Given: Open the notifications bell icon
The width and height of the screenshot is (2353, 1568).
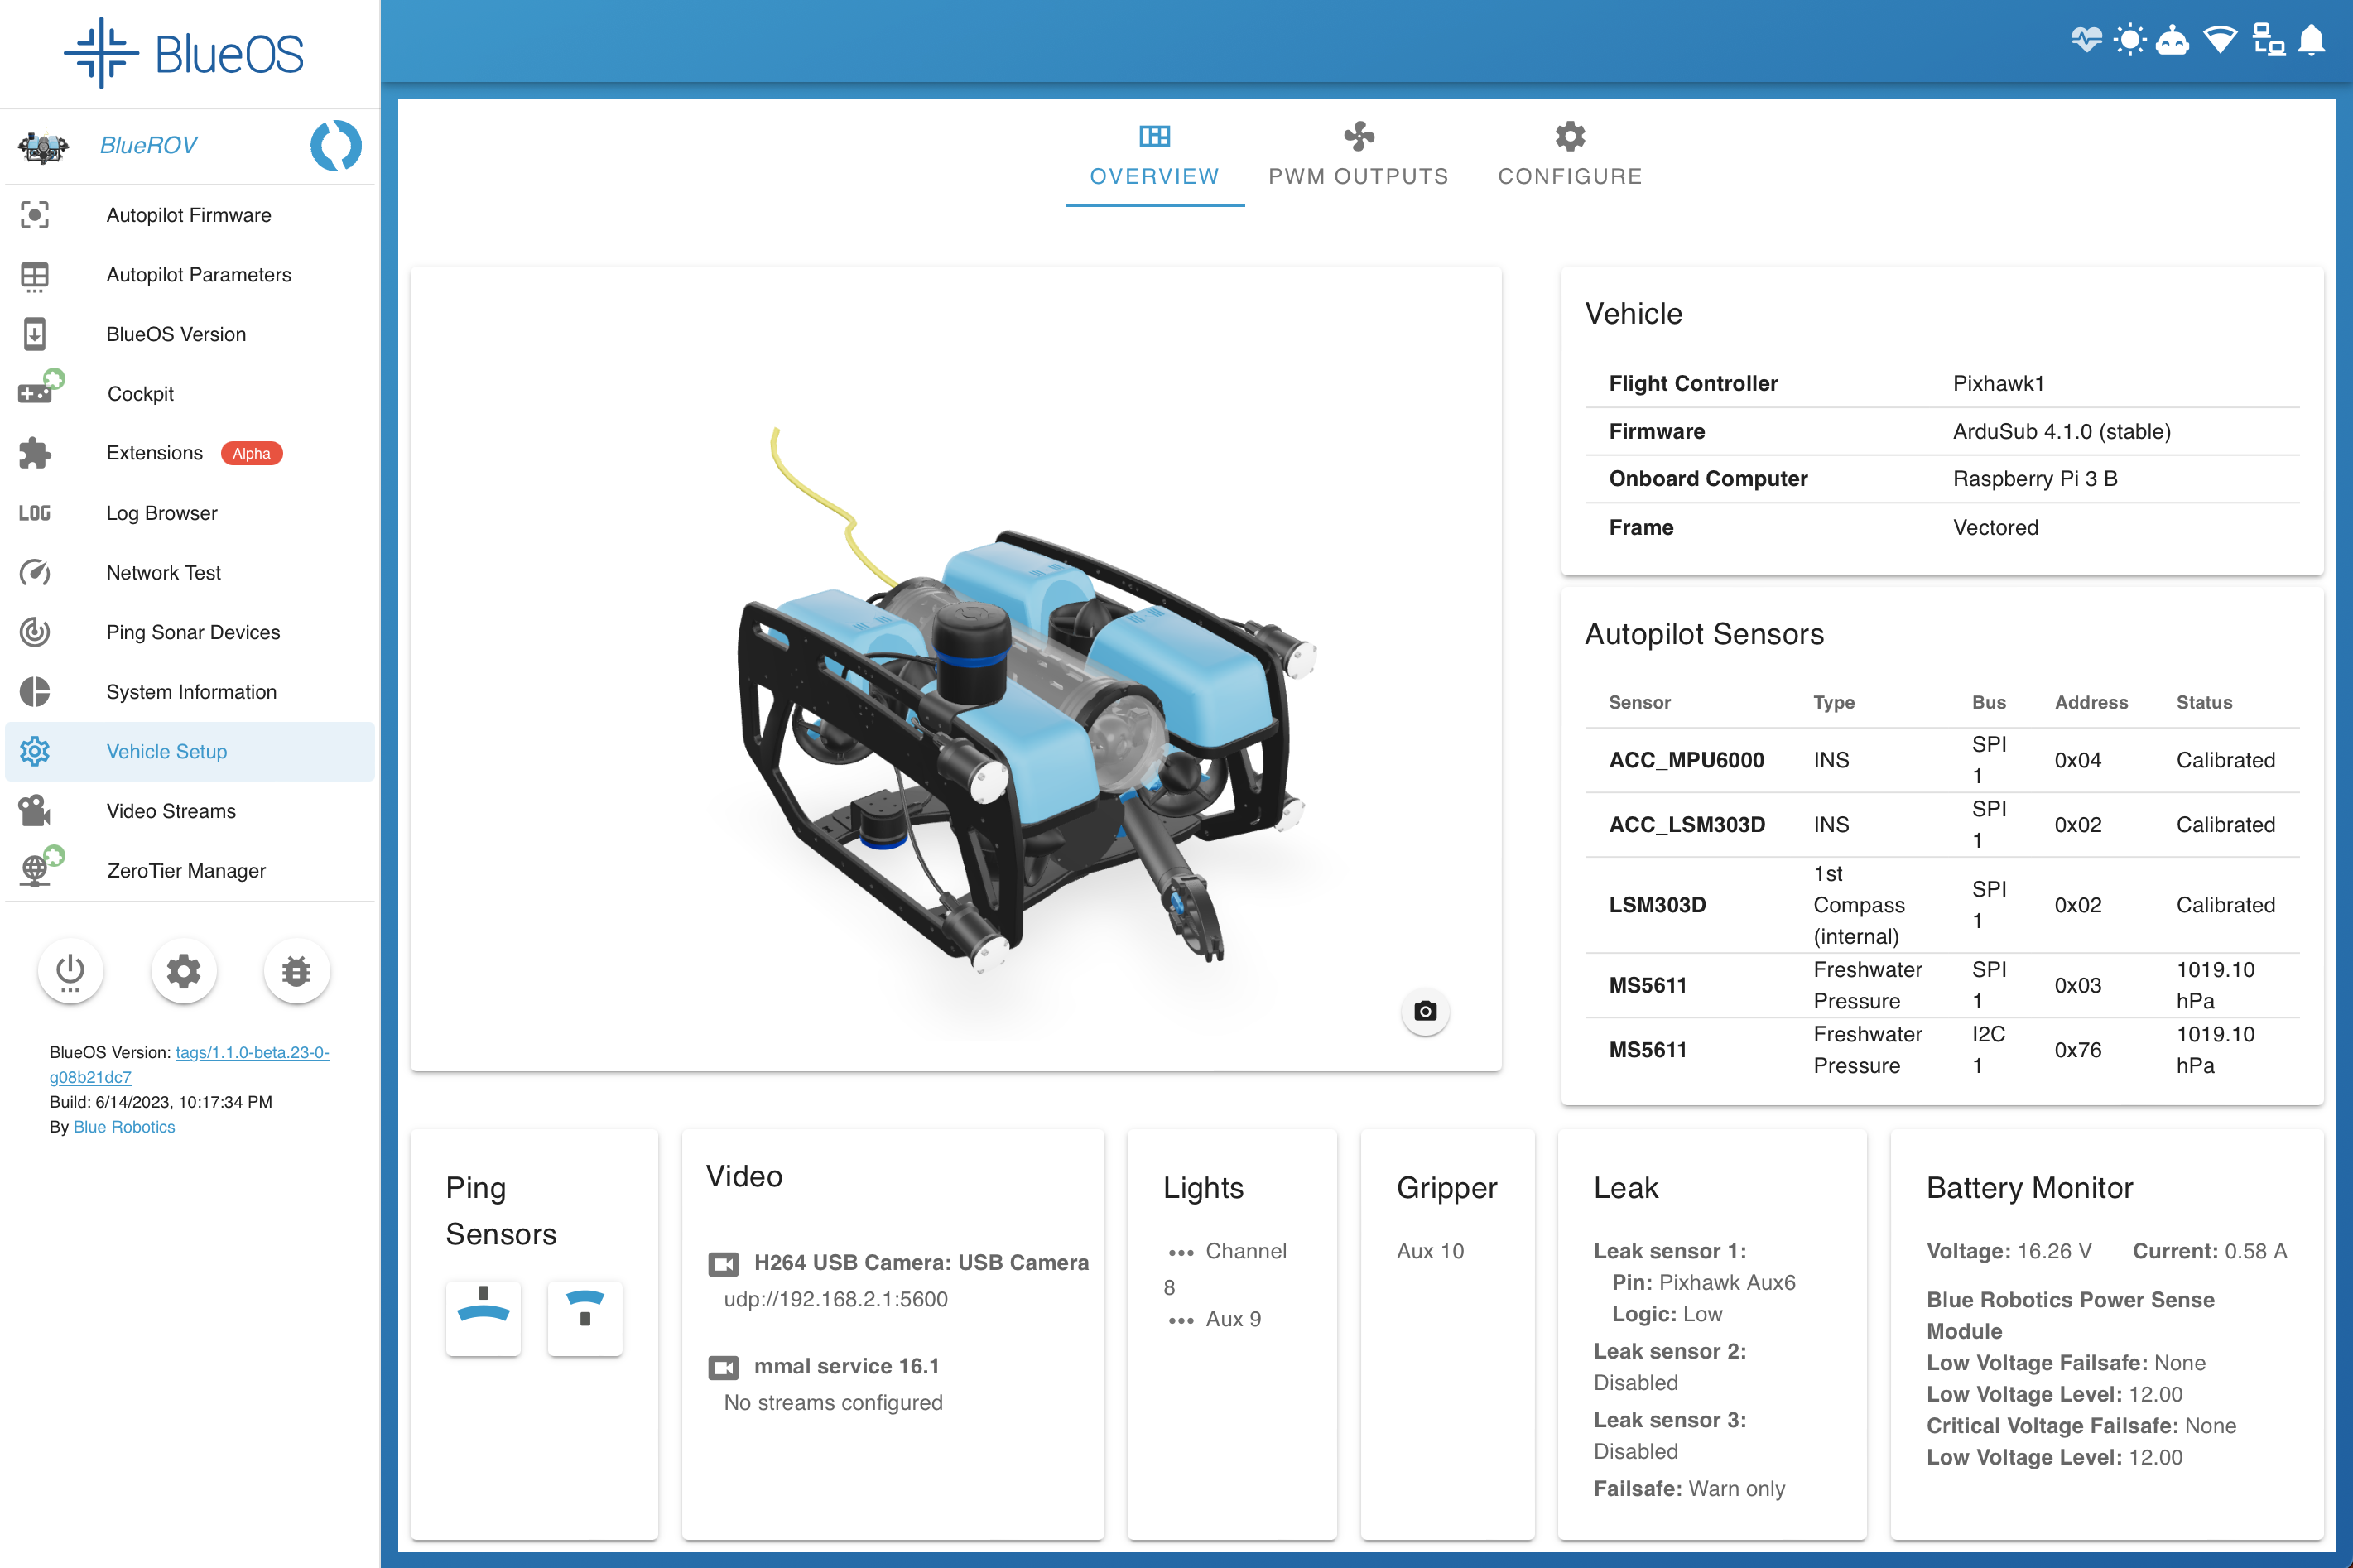Looking at the screenshot, I should (x=2312, y=40).
